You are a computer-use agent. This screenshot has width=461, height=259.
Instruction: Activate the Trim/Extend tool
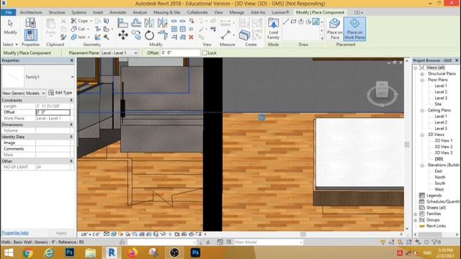tap(162, 35)
